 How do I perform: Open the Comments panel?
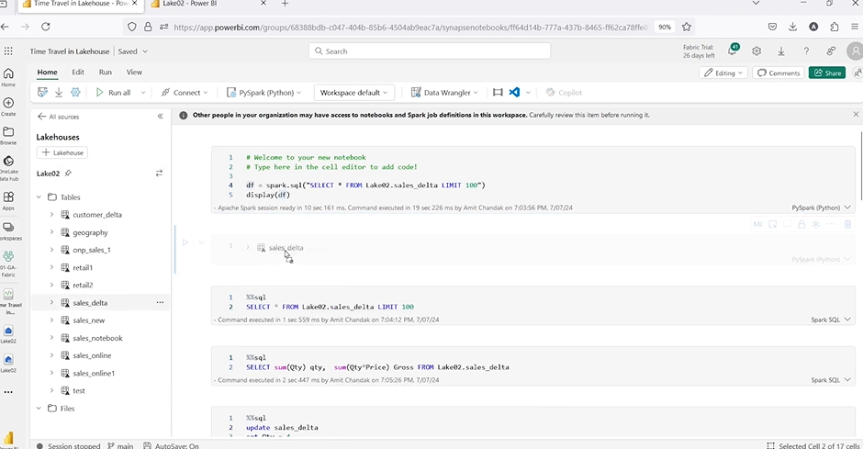click(779, 73)
